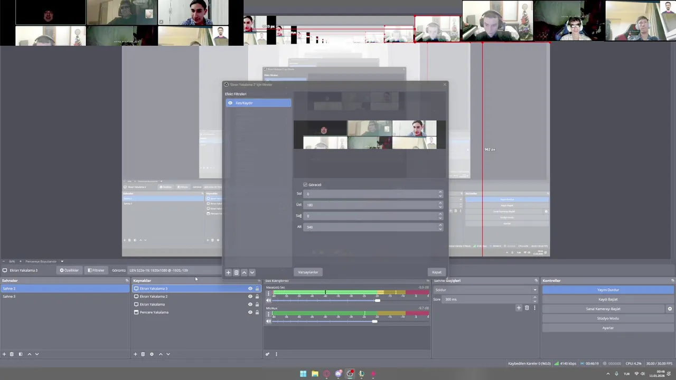Step the Sağ crop value spinner
Viewport: 676px width, 380px height.
click(x=440, y=216)
